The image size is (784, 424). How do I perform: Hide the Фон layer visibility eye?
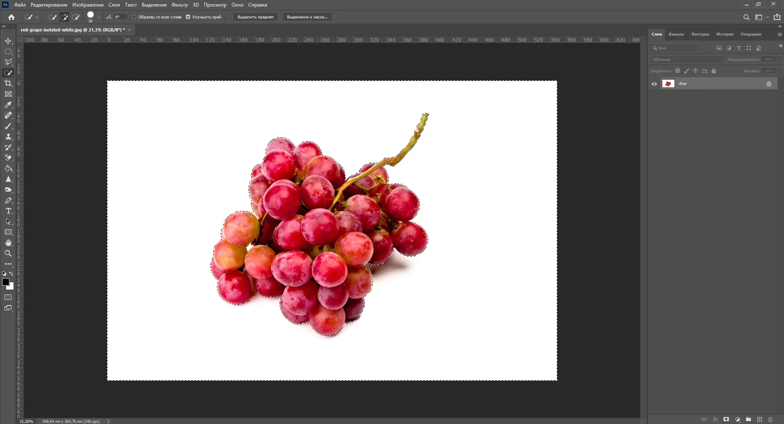pyautogui.click(x=654, y=84)
